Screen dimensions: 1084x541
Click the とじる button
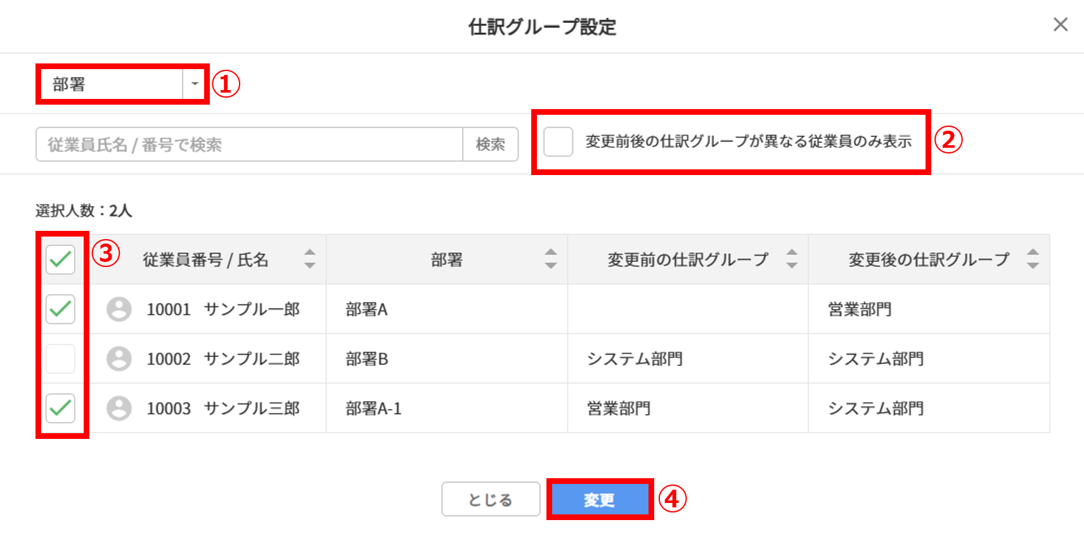491,500
